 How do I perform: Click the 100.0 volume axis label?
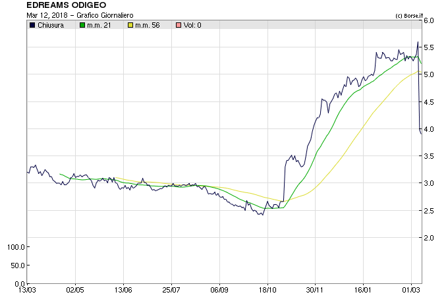(16, 247)
